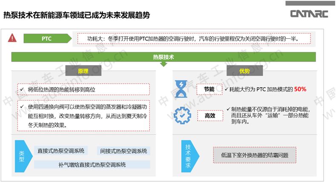Click 将低位热源的热能转移到高位 text

[x=62, y=90]
